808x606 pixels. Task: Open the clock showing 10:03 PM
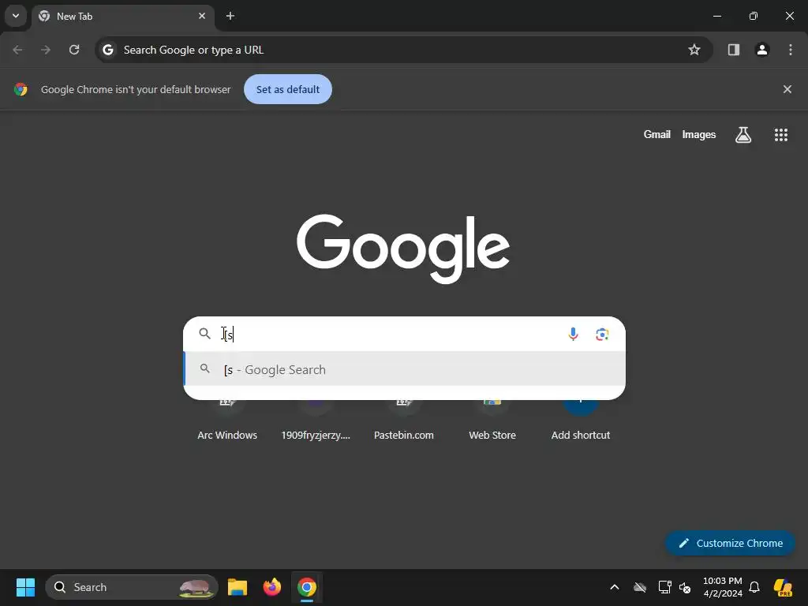723,587
